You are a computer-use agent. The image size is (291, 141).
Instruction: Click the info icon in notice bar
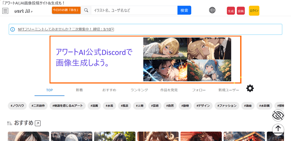[12, 29]
